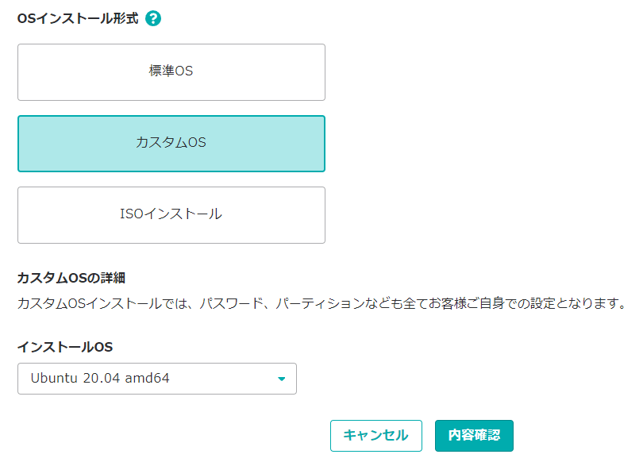Click the white outlined キャンセル text
The height and width of the screenshot is (462, 643).
(x=376, y=435)
